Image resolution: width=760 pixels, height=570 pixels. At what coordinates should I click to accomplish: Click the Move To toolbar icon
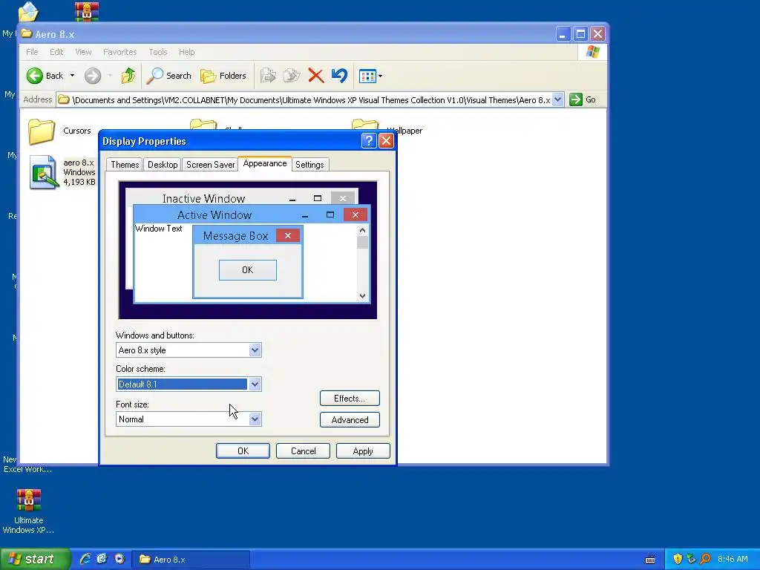click(x=268, y=76)
